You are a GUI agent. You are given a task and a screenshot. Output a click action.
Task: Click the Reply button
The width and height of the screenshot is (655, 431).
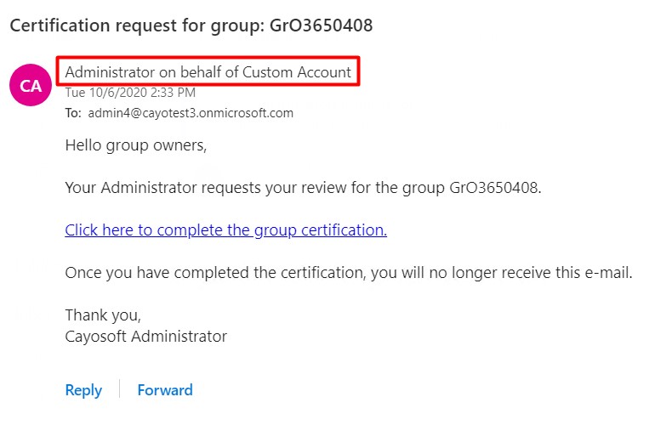[83, 390]
